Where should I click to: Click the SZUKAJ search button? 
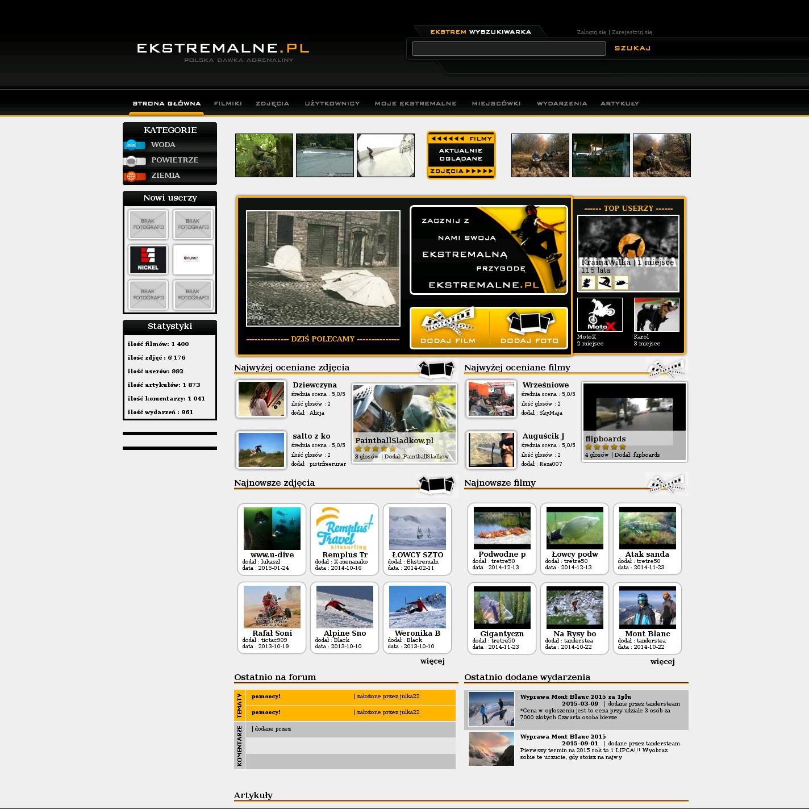point(632,48)
